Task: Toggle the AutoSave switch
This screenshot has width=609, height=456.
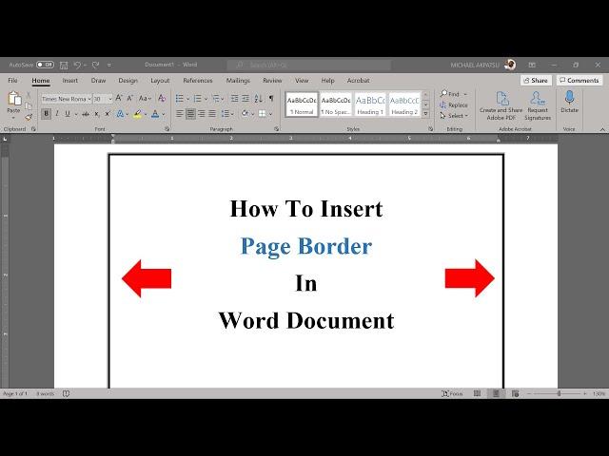Action: pos(45,65)
